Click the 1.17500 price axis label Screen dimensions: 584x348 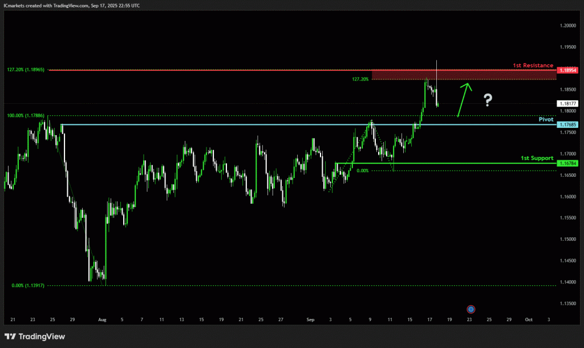568,132
